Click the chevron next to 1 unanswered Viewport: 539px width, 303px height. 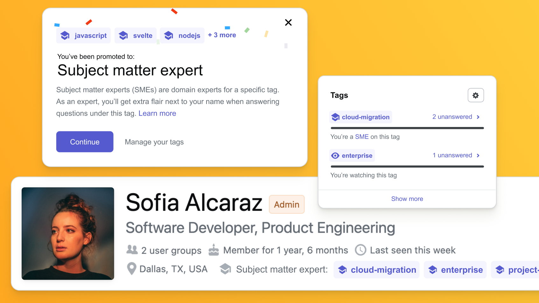(478, 156)
